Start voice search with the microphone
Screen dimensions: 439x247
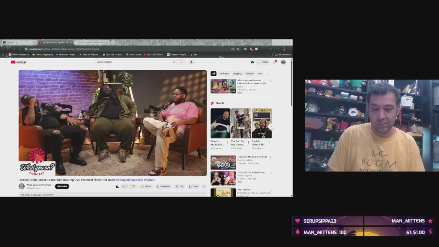click(x=191, y=62)
